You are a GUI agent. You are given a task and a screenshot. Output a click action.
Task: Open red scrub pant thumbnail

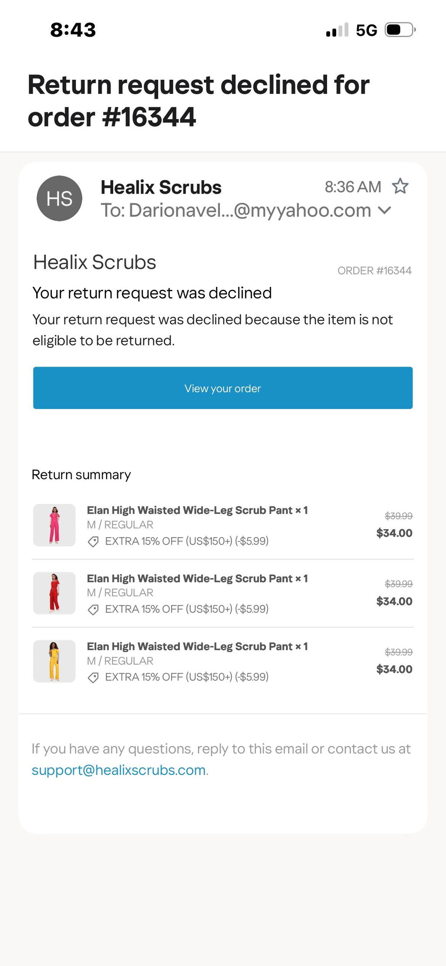point(54,593)
